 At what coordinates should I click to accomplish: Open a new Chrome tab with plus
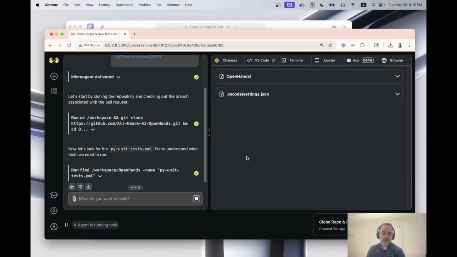click(x=134, y=34)
